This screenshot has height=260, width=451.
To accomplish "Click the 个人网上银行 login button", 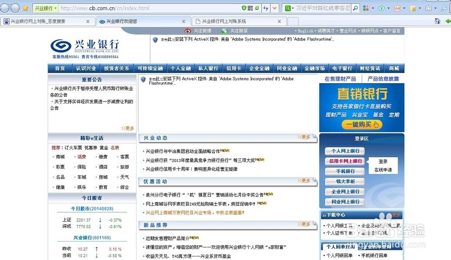I will [345, 151].
